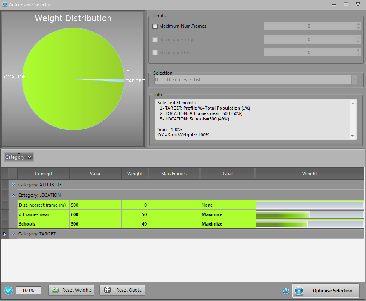Image resolution: width=366 pixels, height=301 pixels.
Task: Click the green LOCATION slice of the pie chart
Action: click(x=62, y=82)
